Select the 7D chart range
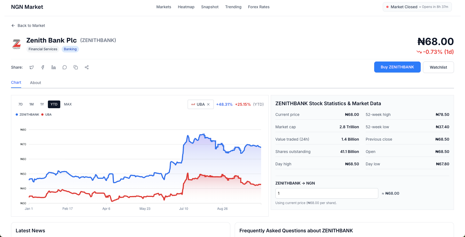 pyautogui.click(x=20, y=104)
